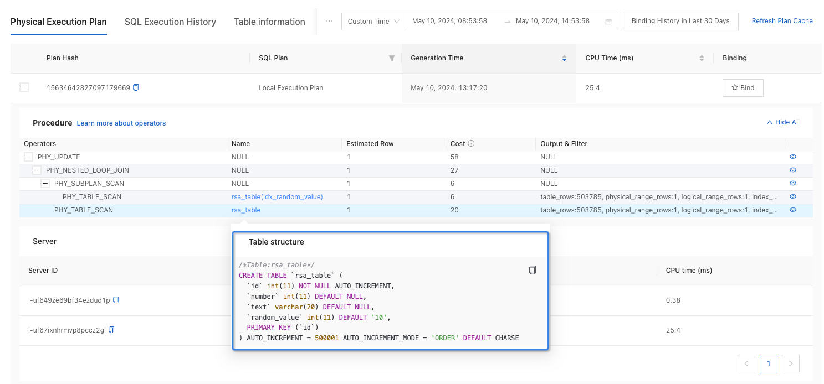
Task: Refresh Plan Cache link
Action: click(x=782, y=21)
